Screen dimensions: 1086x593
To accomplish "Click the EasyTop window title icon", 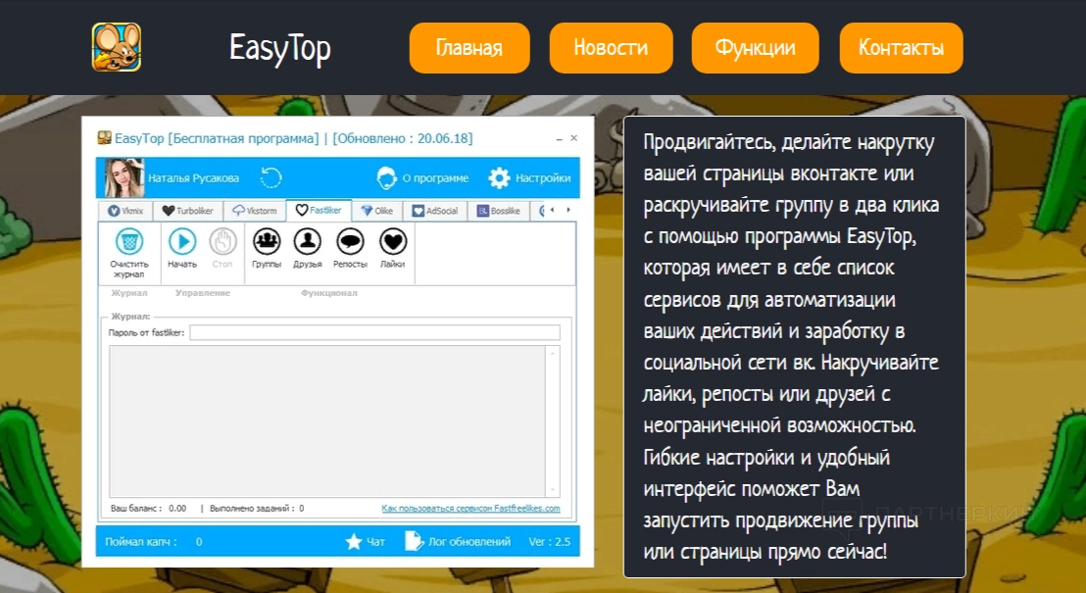I will point(105,138).
